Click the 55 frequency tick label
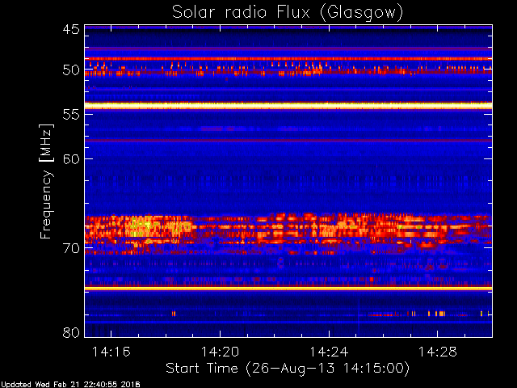The height and width of the screenshot is (388, 517). [71, 114]
